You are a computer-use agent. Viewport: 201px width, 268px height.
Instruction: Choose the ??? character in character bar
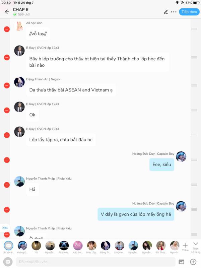[x=36, y=247]
